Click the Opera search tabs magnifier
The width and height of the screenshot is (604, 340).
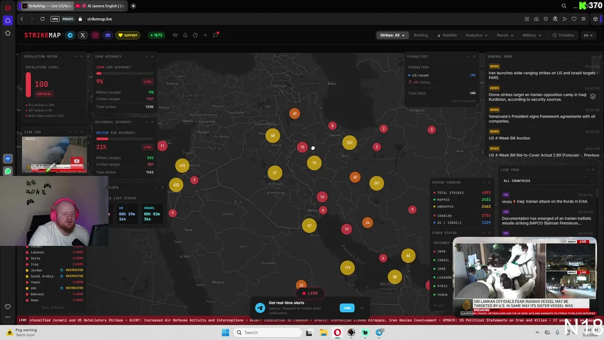(x=564, y=6)
